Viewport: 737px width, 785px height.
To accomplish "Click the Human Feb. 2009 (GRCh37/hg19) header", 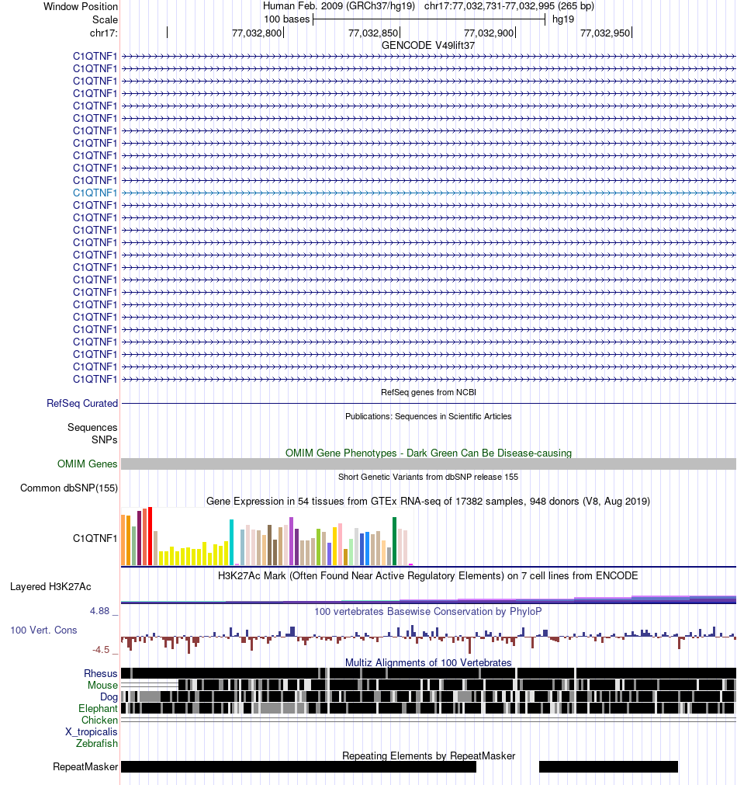I will click(339, 6).
